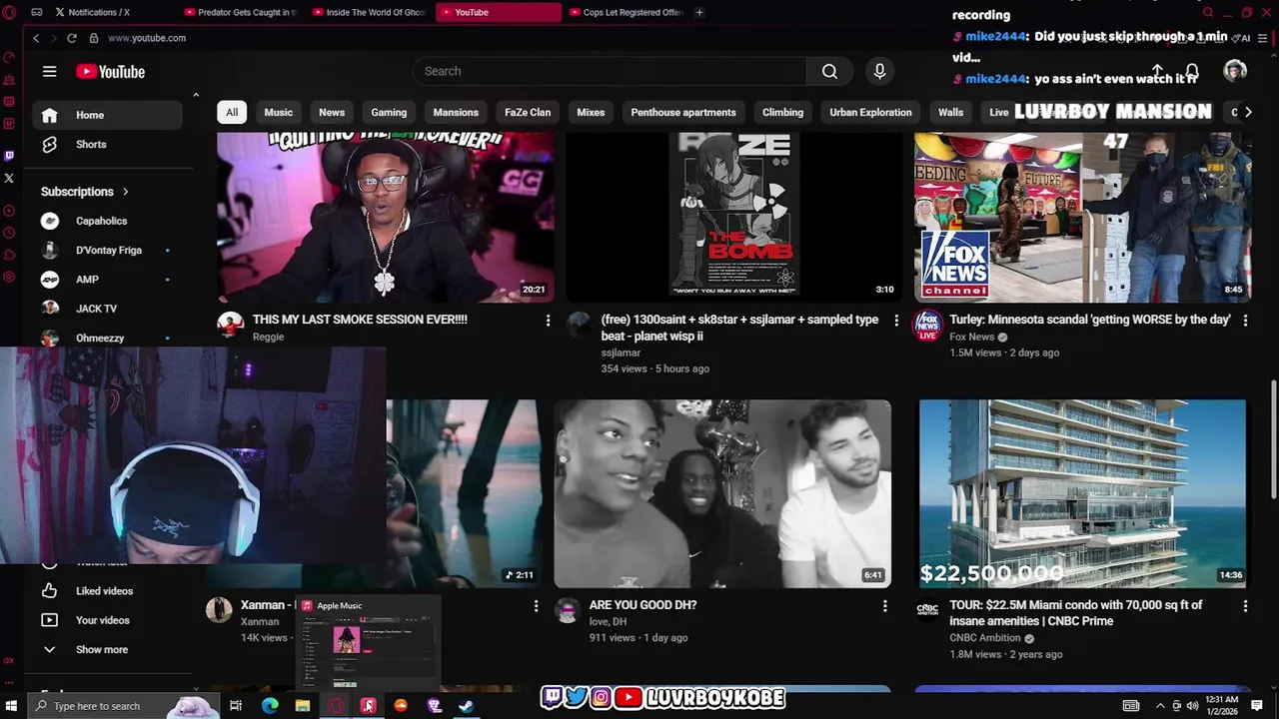Open File Explorer from the taskbar
1279x719 pixels.
click(303, 706)
